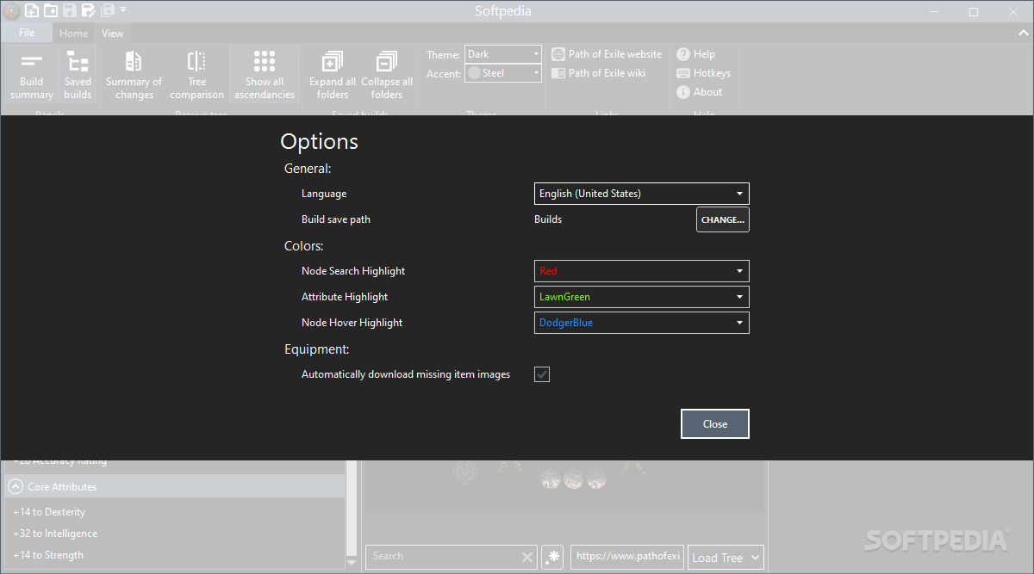The height and width of the screenshot is (574, 1034).
Task: Click the Steel accent color circle
Action: pos(474,73)
